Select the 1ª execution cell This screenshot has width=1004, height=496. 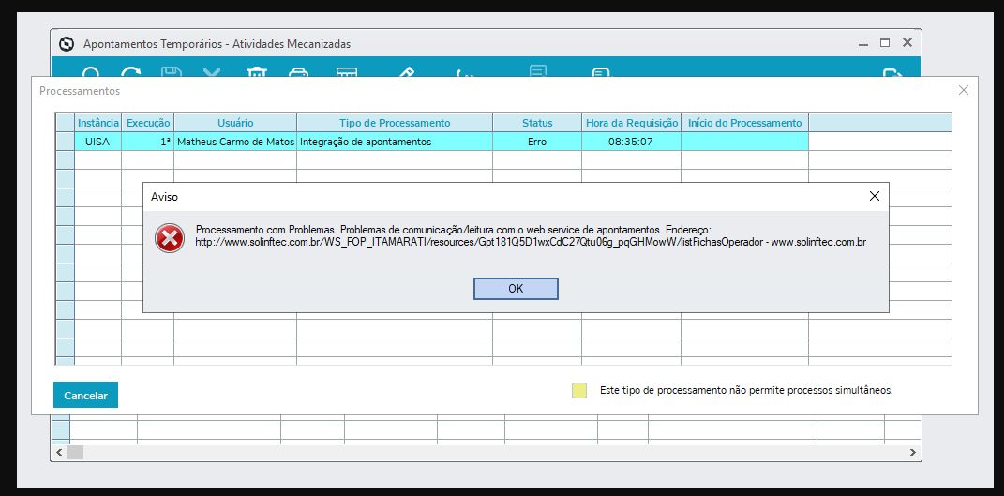(148, 142)
